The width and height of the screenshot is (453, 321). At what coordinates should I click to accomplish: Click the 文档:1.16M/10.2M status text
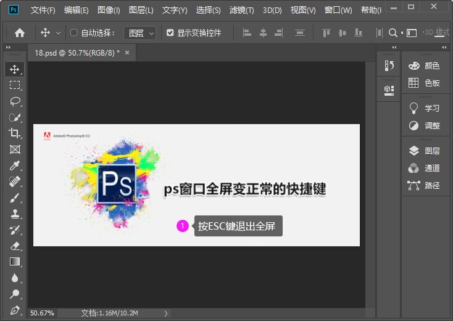109,313
